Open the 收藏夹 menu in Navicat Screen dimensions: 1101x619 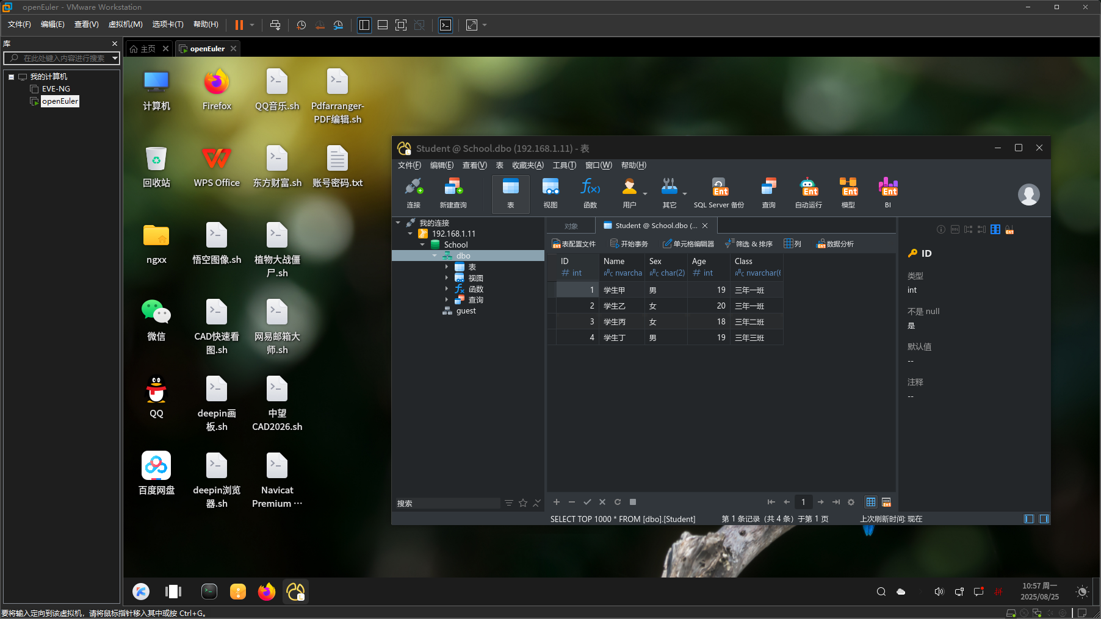[x=528, y=165]
